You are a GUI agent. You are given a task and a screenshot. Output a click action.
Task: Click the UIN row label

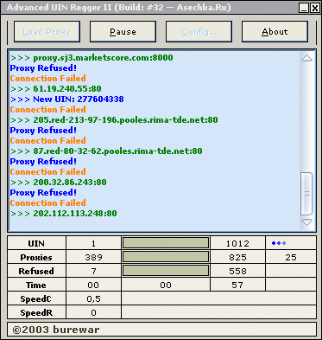[36, 243]
